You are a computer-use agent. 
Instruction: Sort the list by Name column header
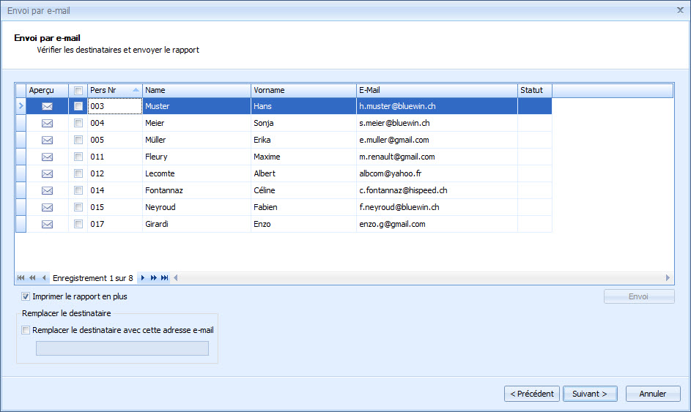pos(196,90)
